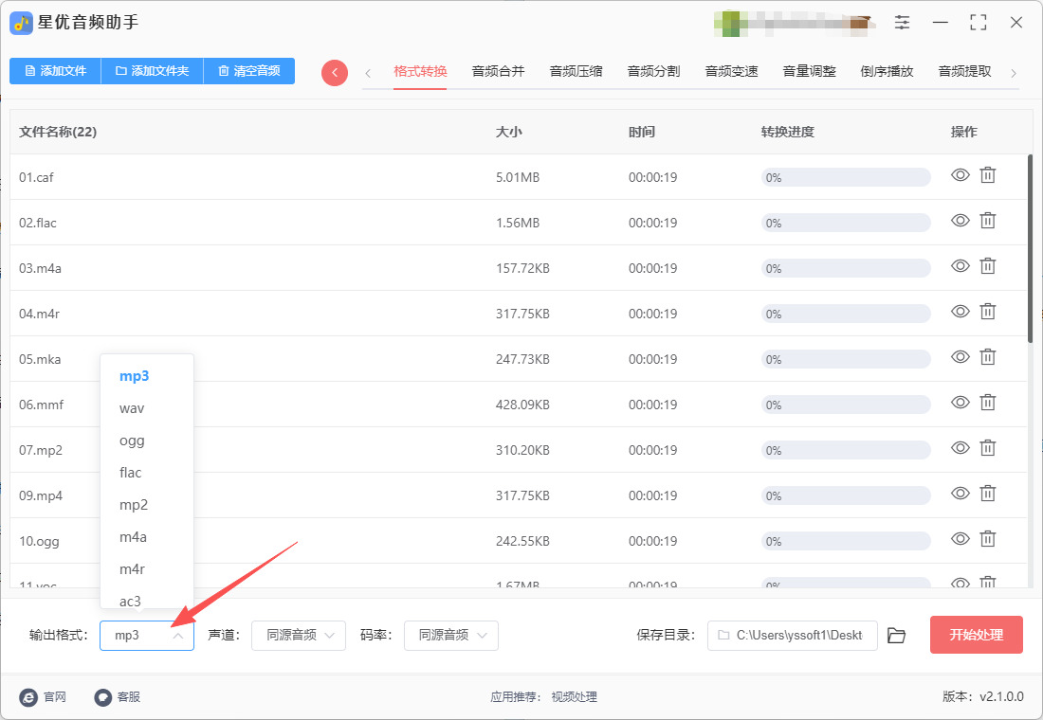
Task: Click the save directory path field
Action: (793, 636)
